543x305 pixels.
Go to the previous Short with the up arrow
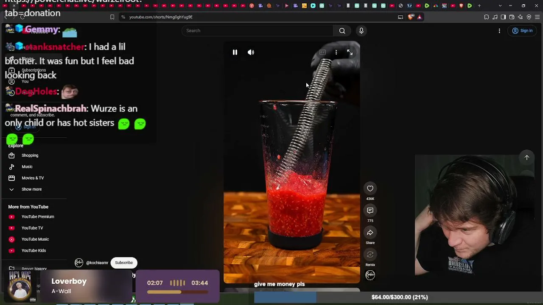coord(527,158)
